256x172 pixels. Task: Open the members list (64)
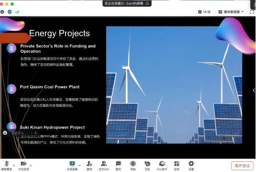[x=104, y=164]
